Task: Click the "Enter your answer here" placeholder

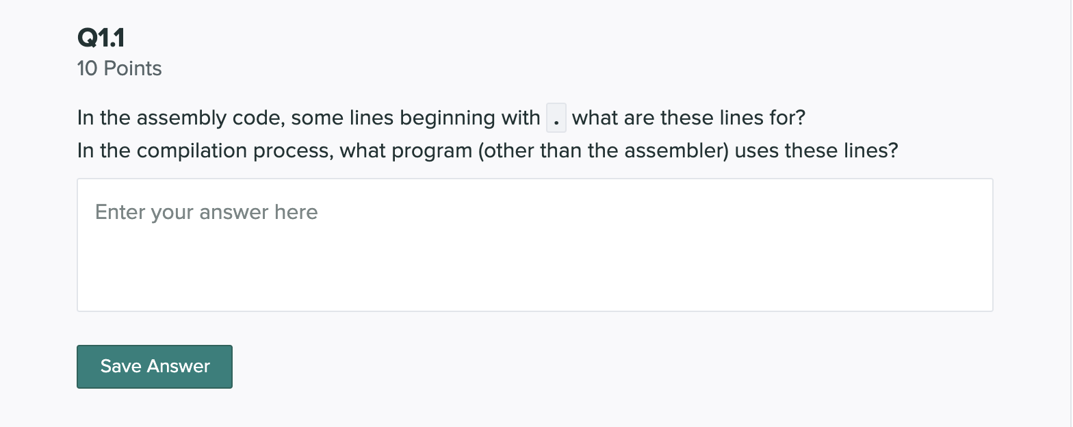Action: 206,212
